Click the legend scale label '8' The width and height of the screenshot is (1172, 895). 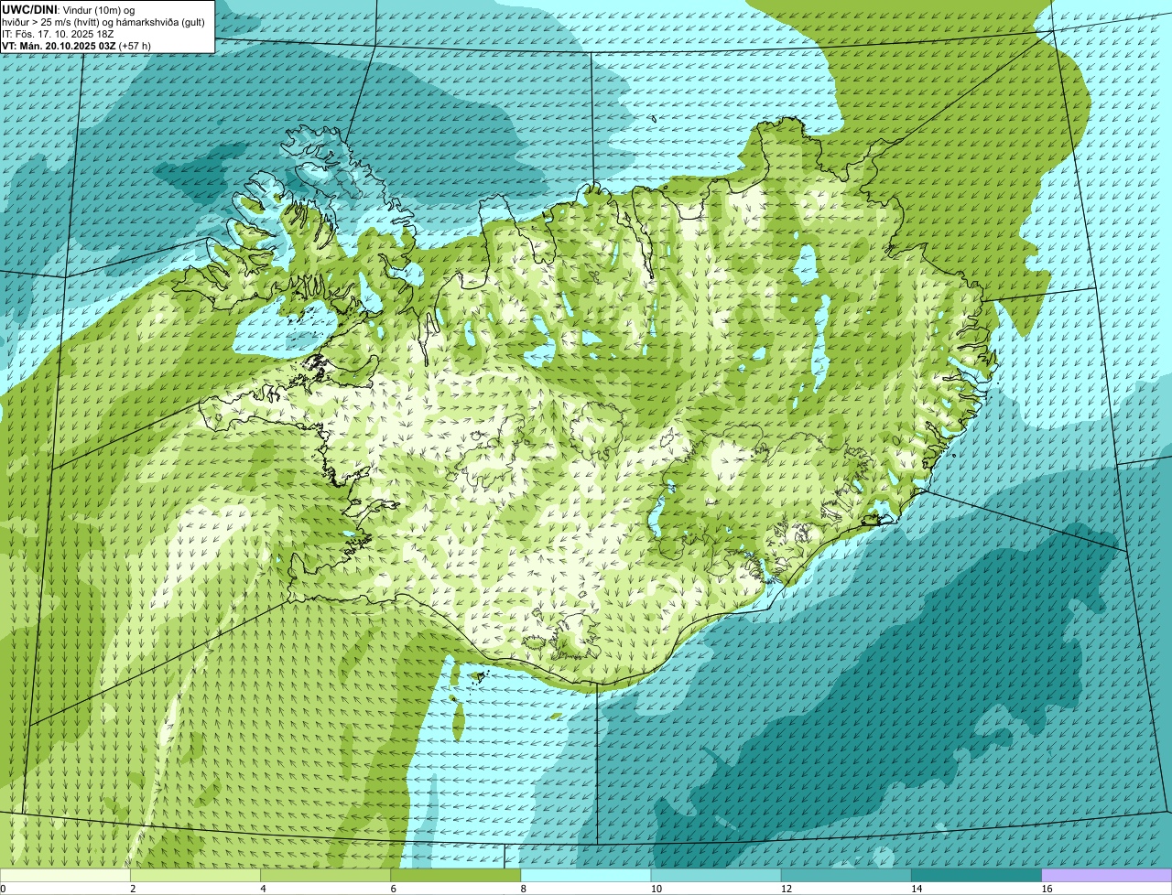pyautogui.click(x=523, y=889)
